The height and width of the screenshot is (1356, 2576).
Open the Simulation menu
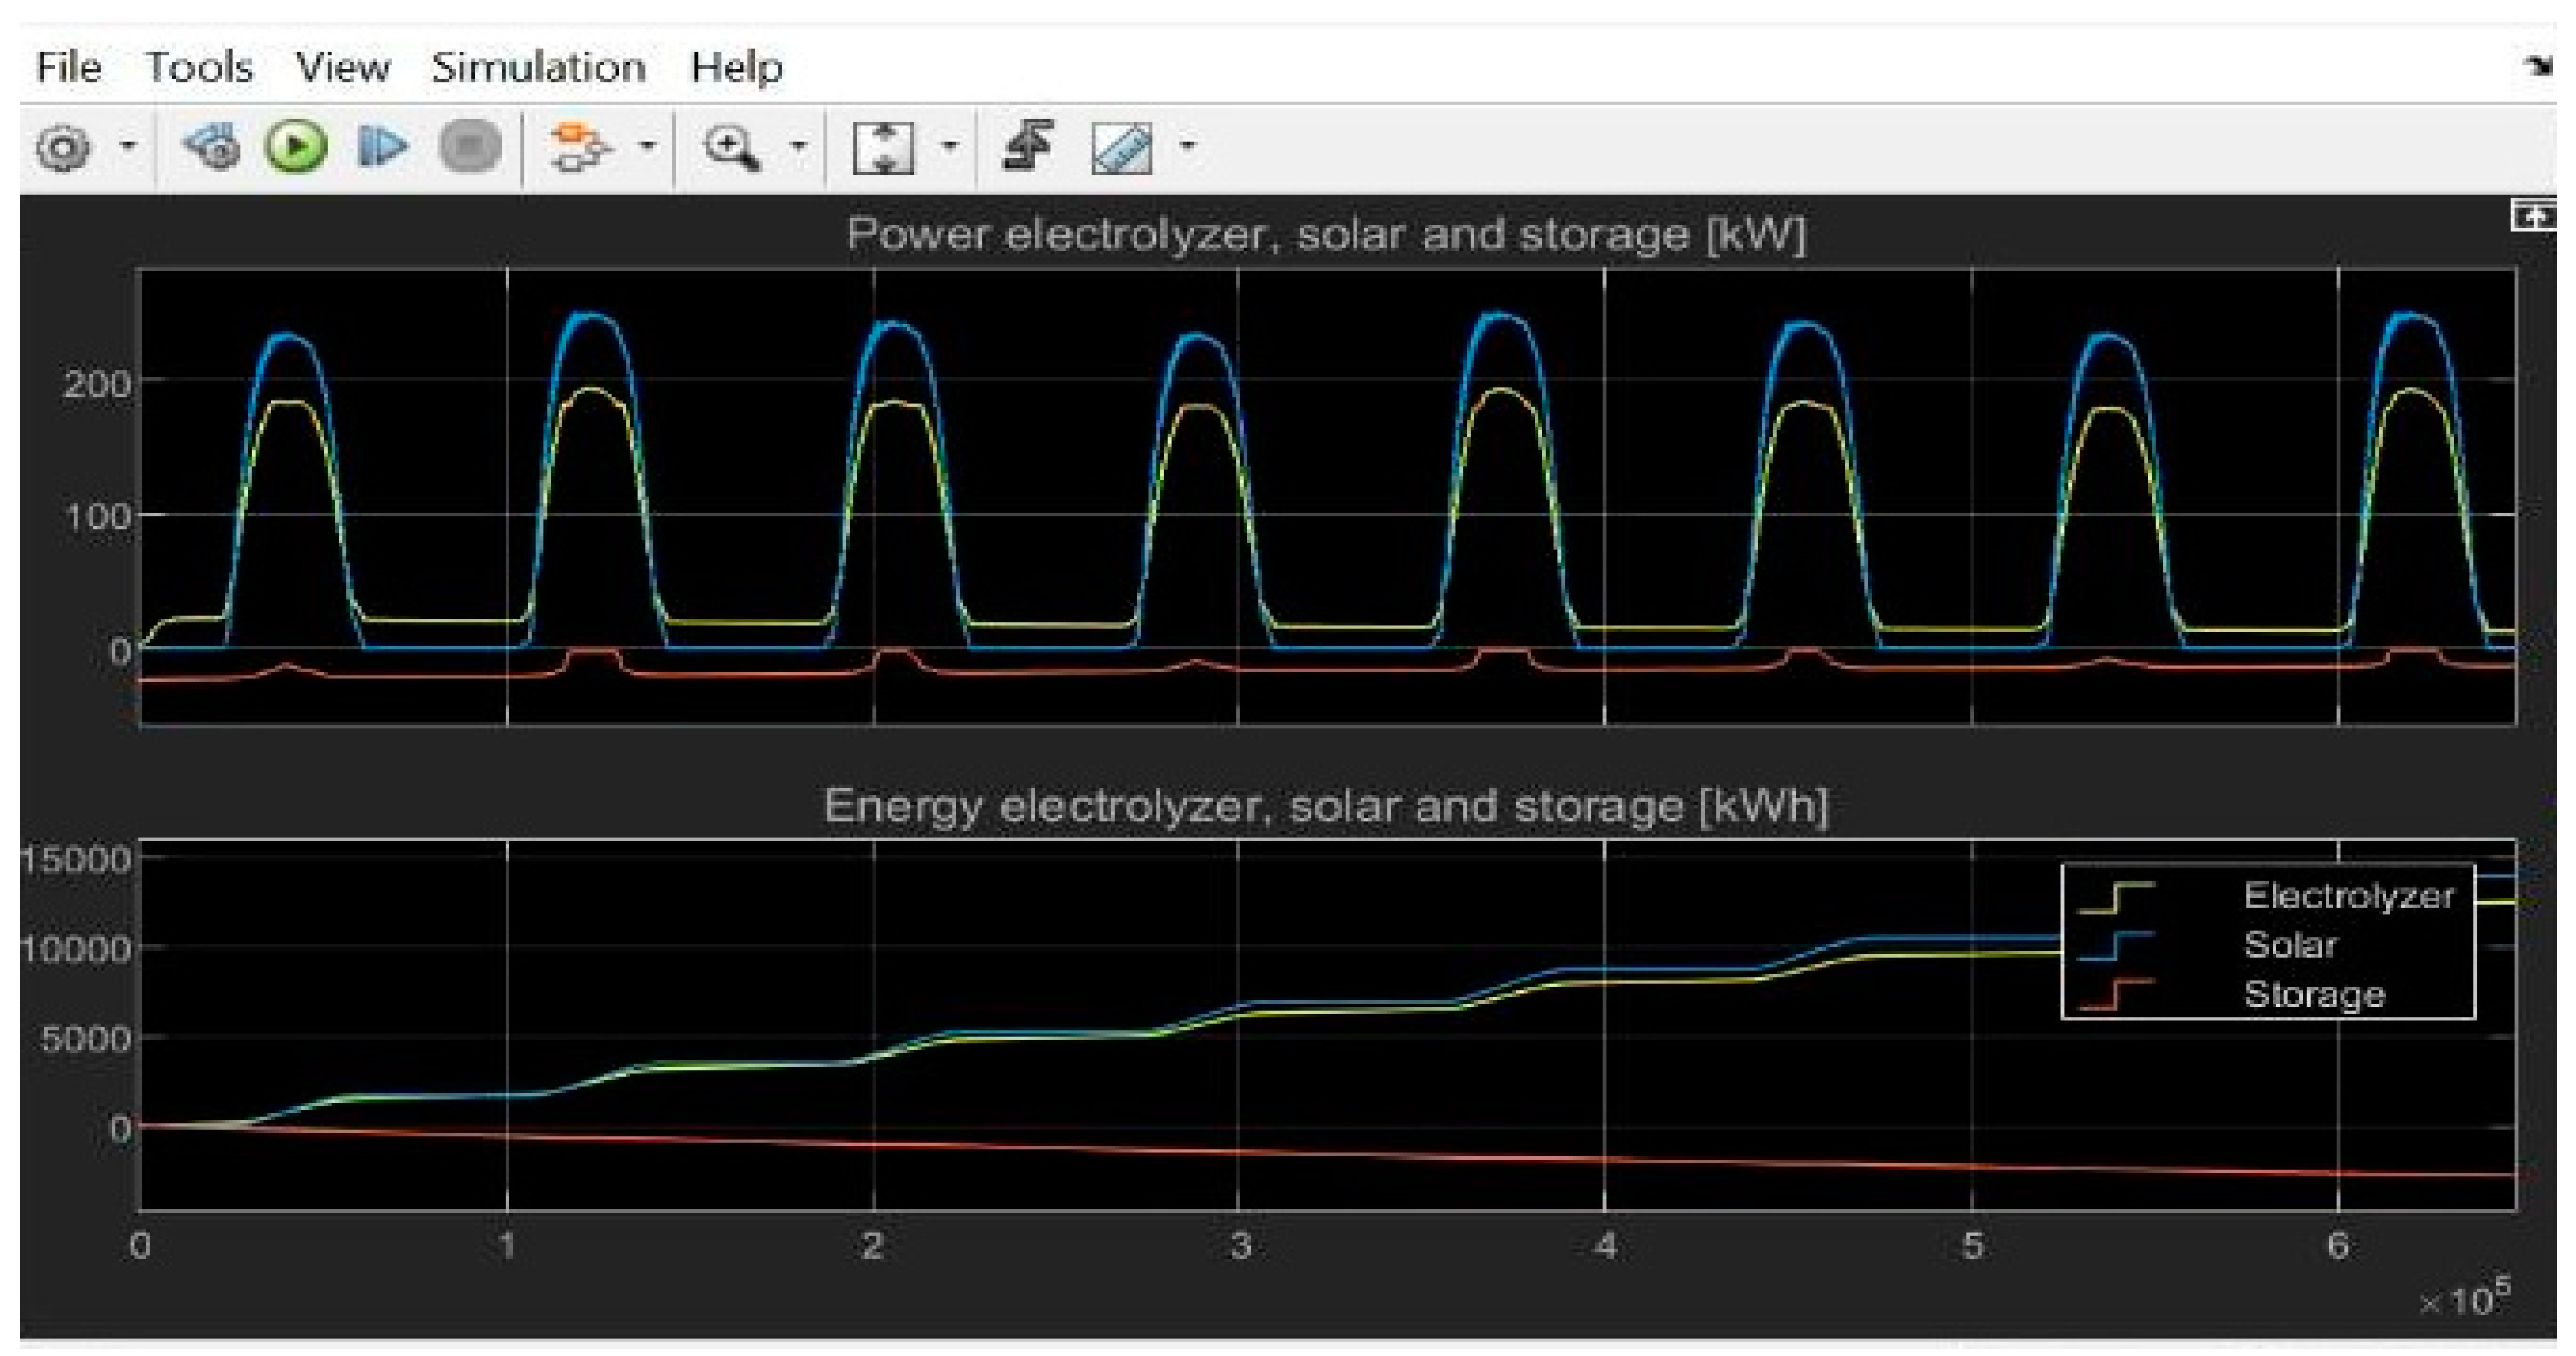[x=538, y=68]
